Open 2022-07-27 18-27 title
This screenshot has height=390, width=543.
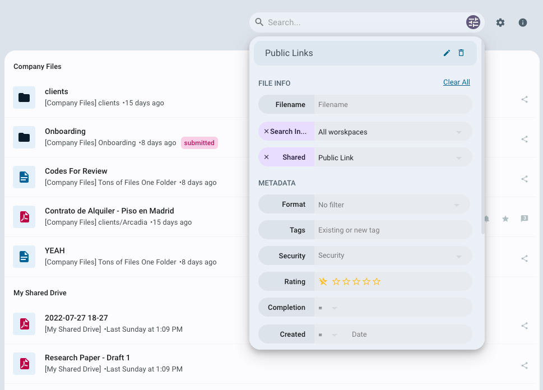(x=76, y=318)
